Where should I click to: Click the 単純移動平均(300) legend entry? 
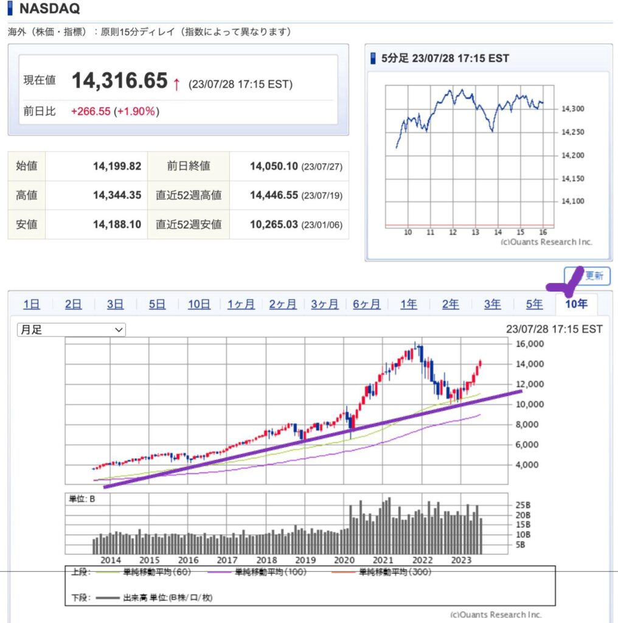coord(395,572)
